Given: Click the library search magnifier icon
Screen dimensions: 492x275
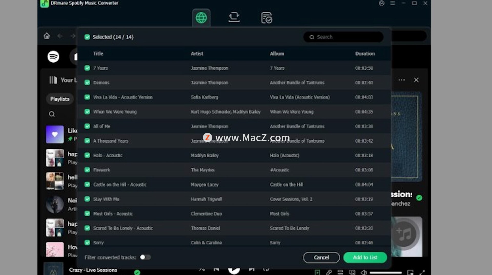Looking at the screenshot, I should [x=52, y=114].
